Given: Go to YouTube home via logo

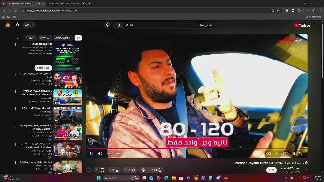Looking at the screenshot, I should pyautogui.click(x=302, y=25).
